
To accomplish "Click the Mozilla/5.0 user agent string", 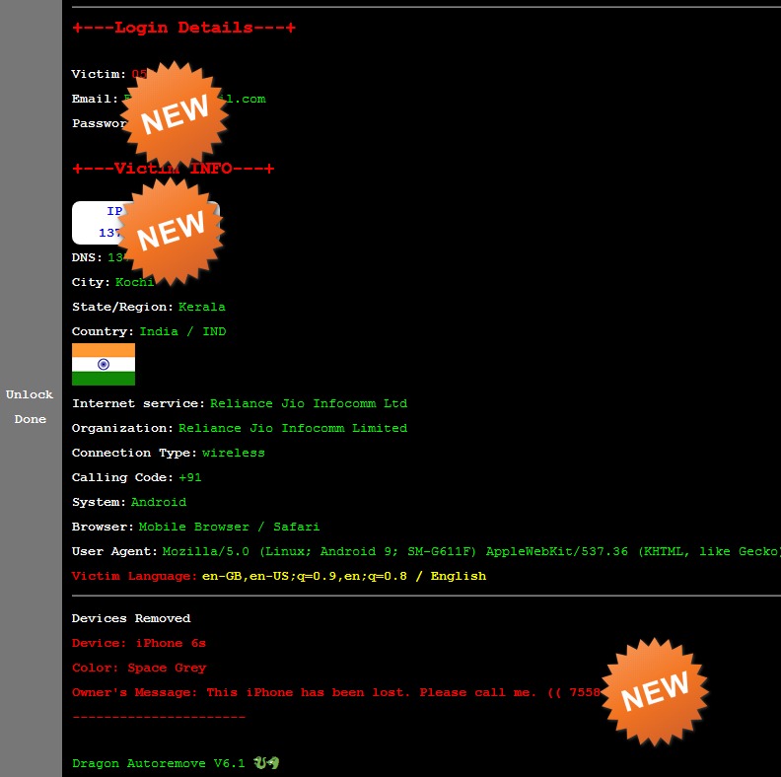I will pos(471,551).
